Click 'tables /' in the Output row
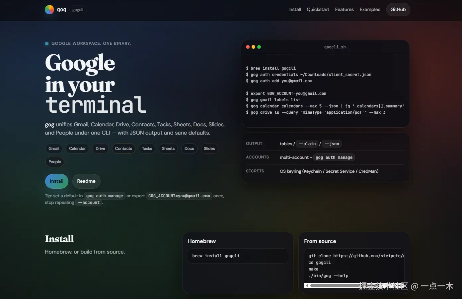Image resolution: width=462 pixels, height=299 pixels. coord(287,144)
